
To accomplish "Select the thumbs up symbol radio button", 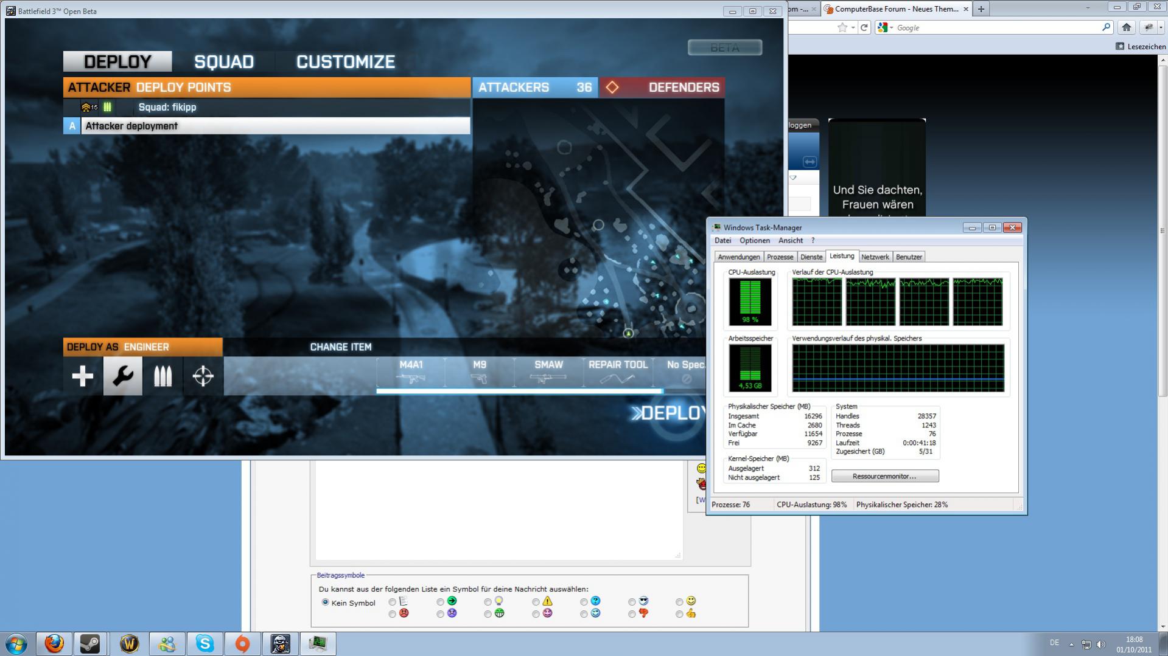I will 679,614.
